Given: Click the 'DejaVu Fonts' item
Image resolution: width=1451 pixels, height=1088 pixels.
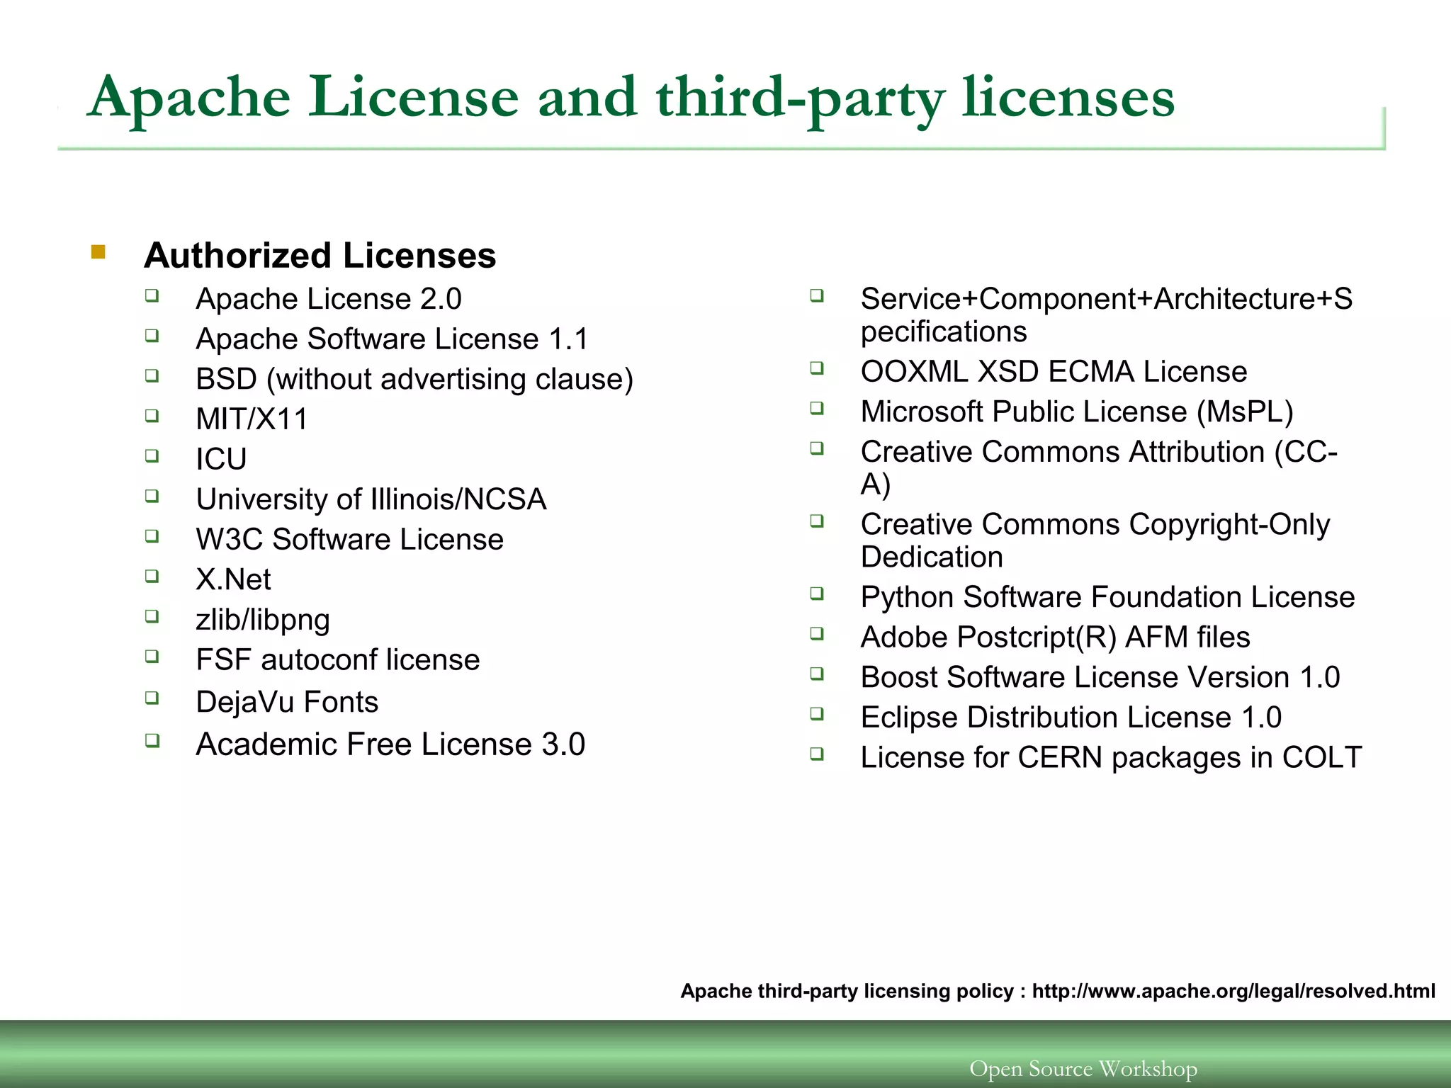Looking at the screenshot, I should (x=287, y=703).
